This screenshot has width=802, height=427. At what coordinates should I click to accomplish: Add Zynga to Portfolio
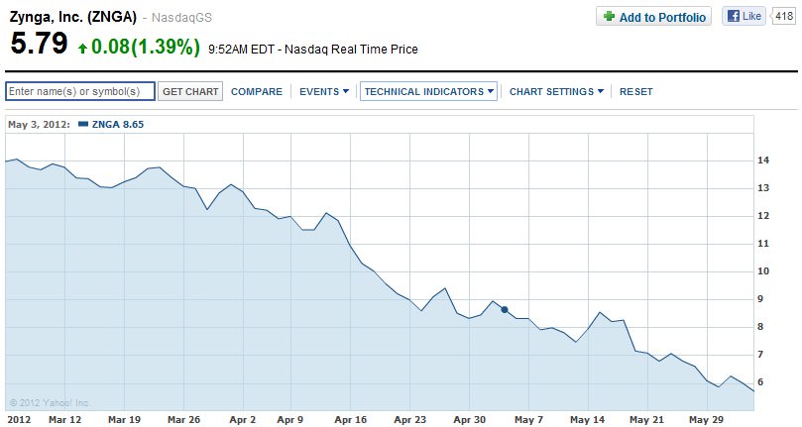click(x=653, y=17)
